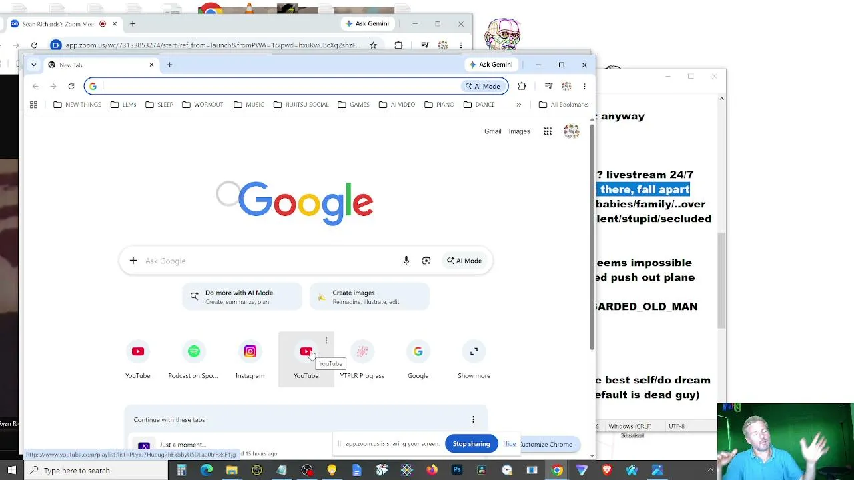The image size is (854, 480).
Task: Open the All Bookmarks folder
Action: 564,105
